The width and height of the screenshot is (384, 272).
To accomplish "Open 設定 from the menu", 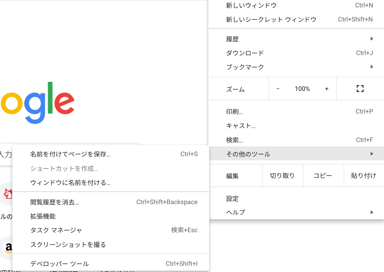I will tap(296, 198).
